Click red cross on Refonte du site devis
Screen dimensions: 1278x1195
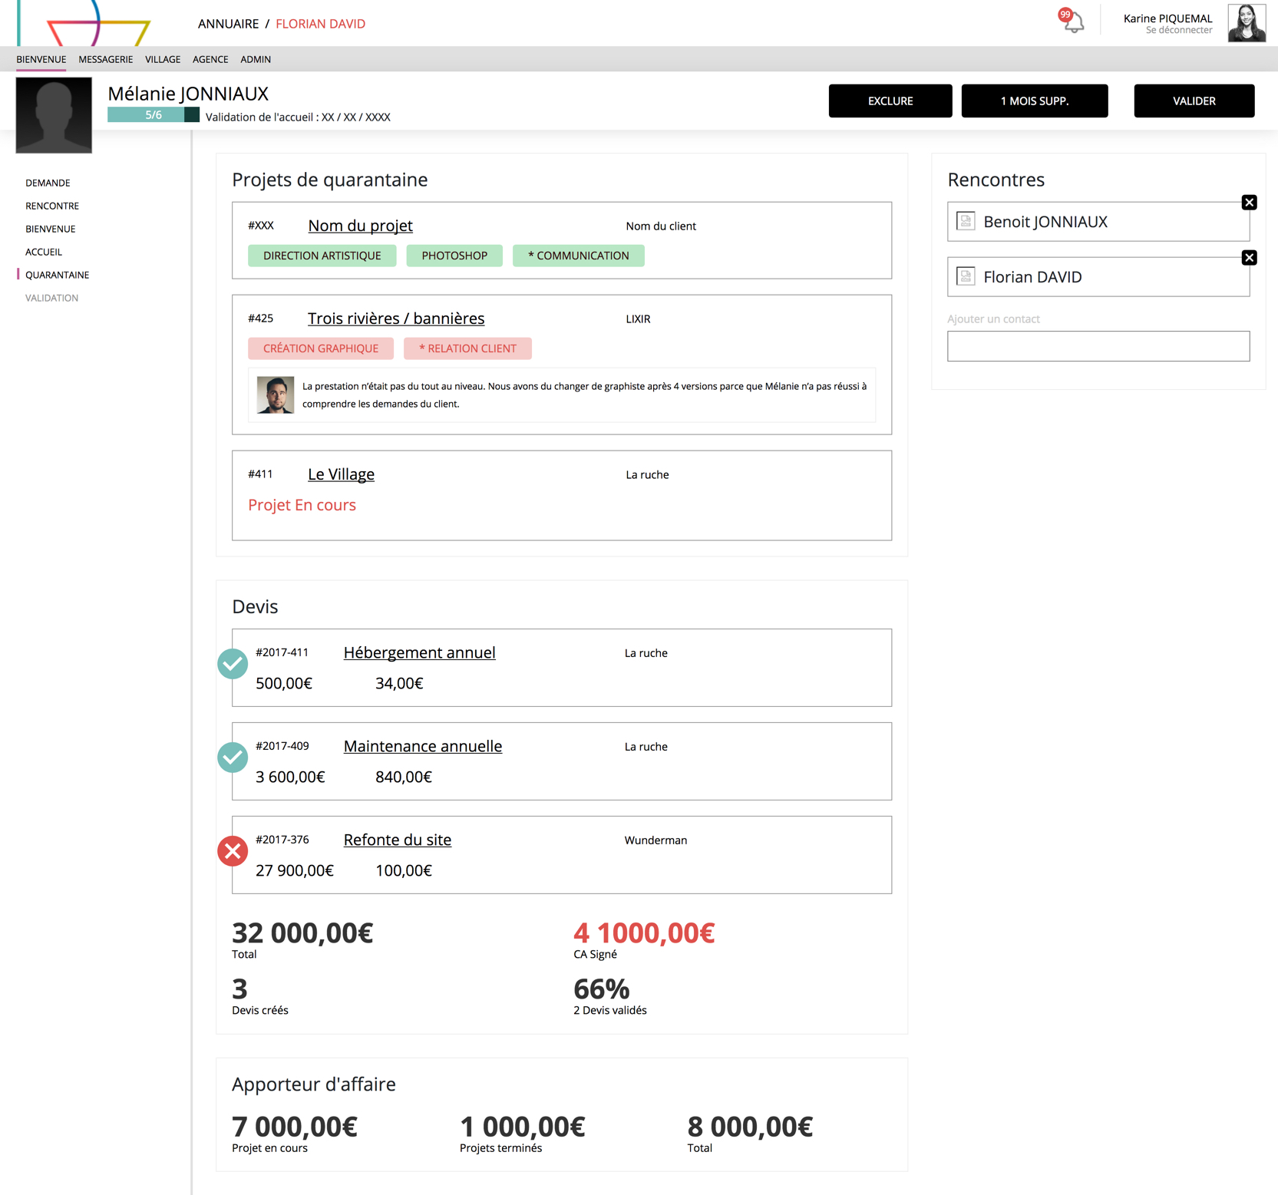click(x=233, y=851)
